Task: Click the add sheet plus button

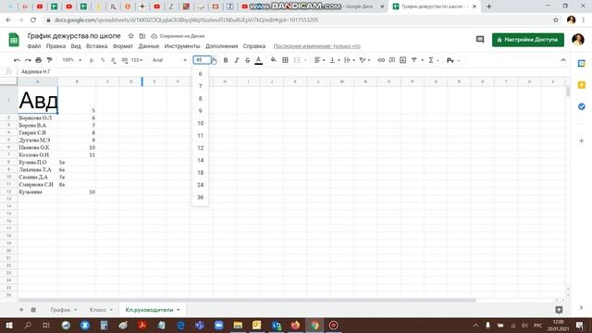Action: click(21, 310)
